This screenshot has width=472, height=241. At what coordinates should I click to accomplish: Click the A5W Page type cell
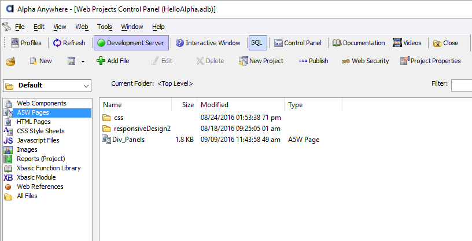pyautogui.click(x=304, y=140)
